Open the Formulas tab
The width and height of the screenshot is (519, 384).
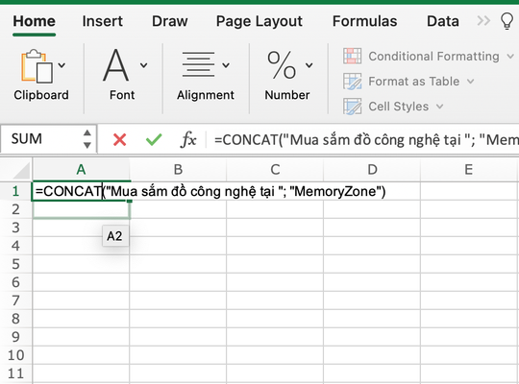(365, 21)
